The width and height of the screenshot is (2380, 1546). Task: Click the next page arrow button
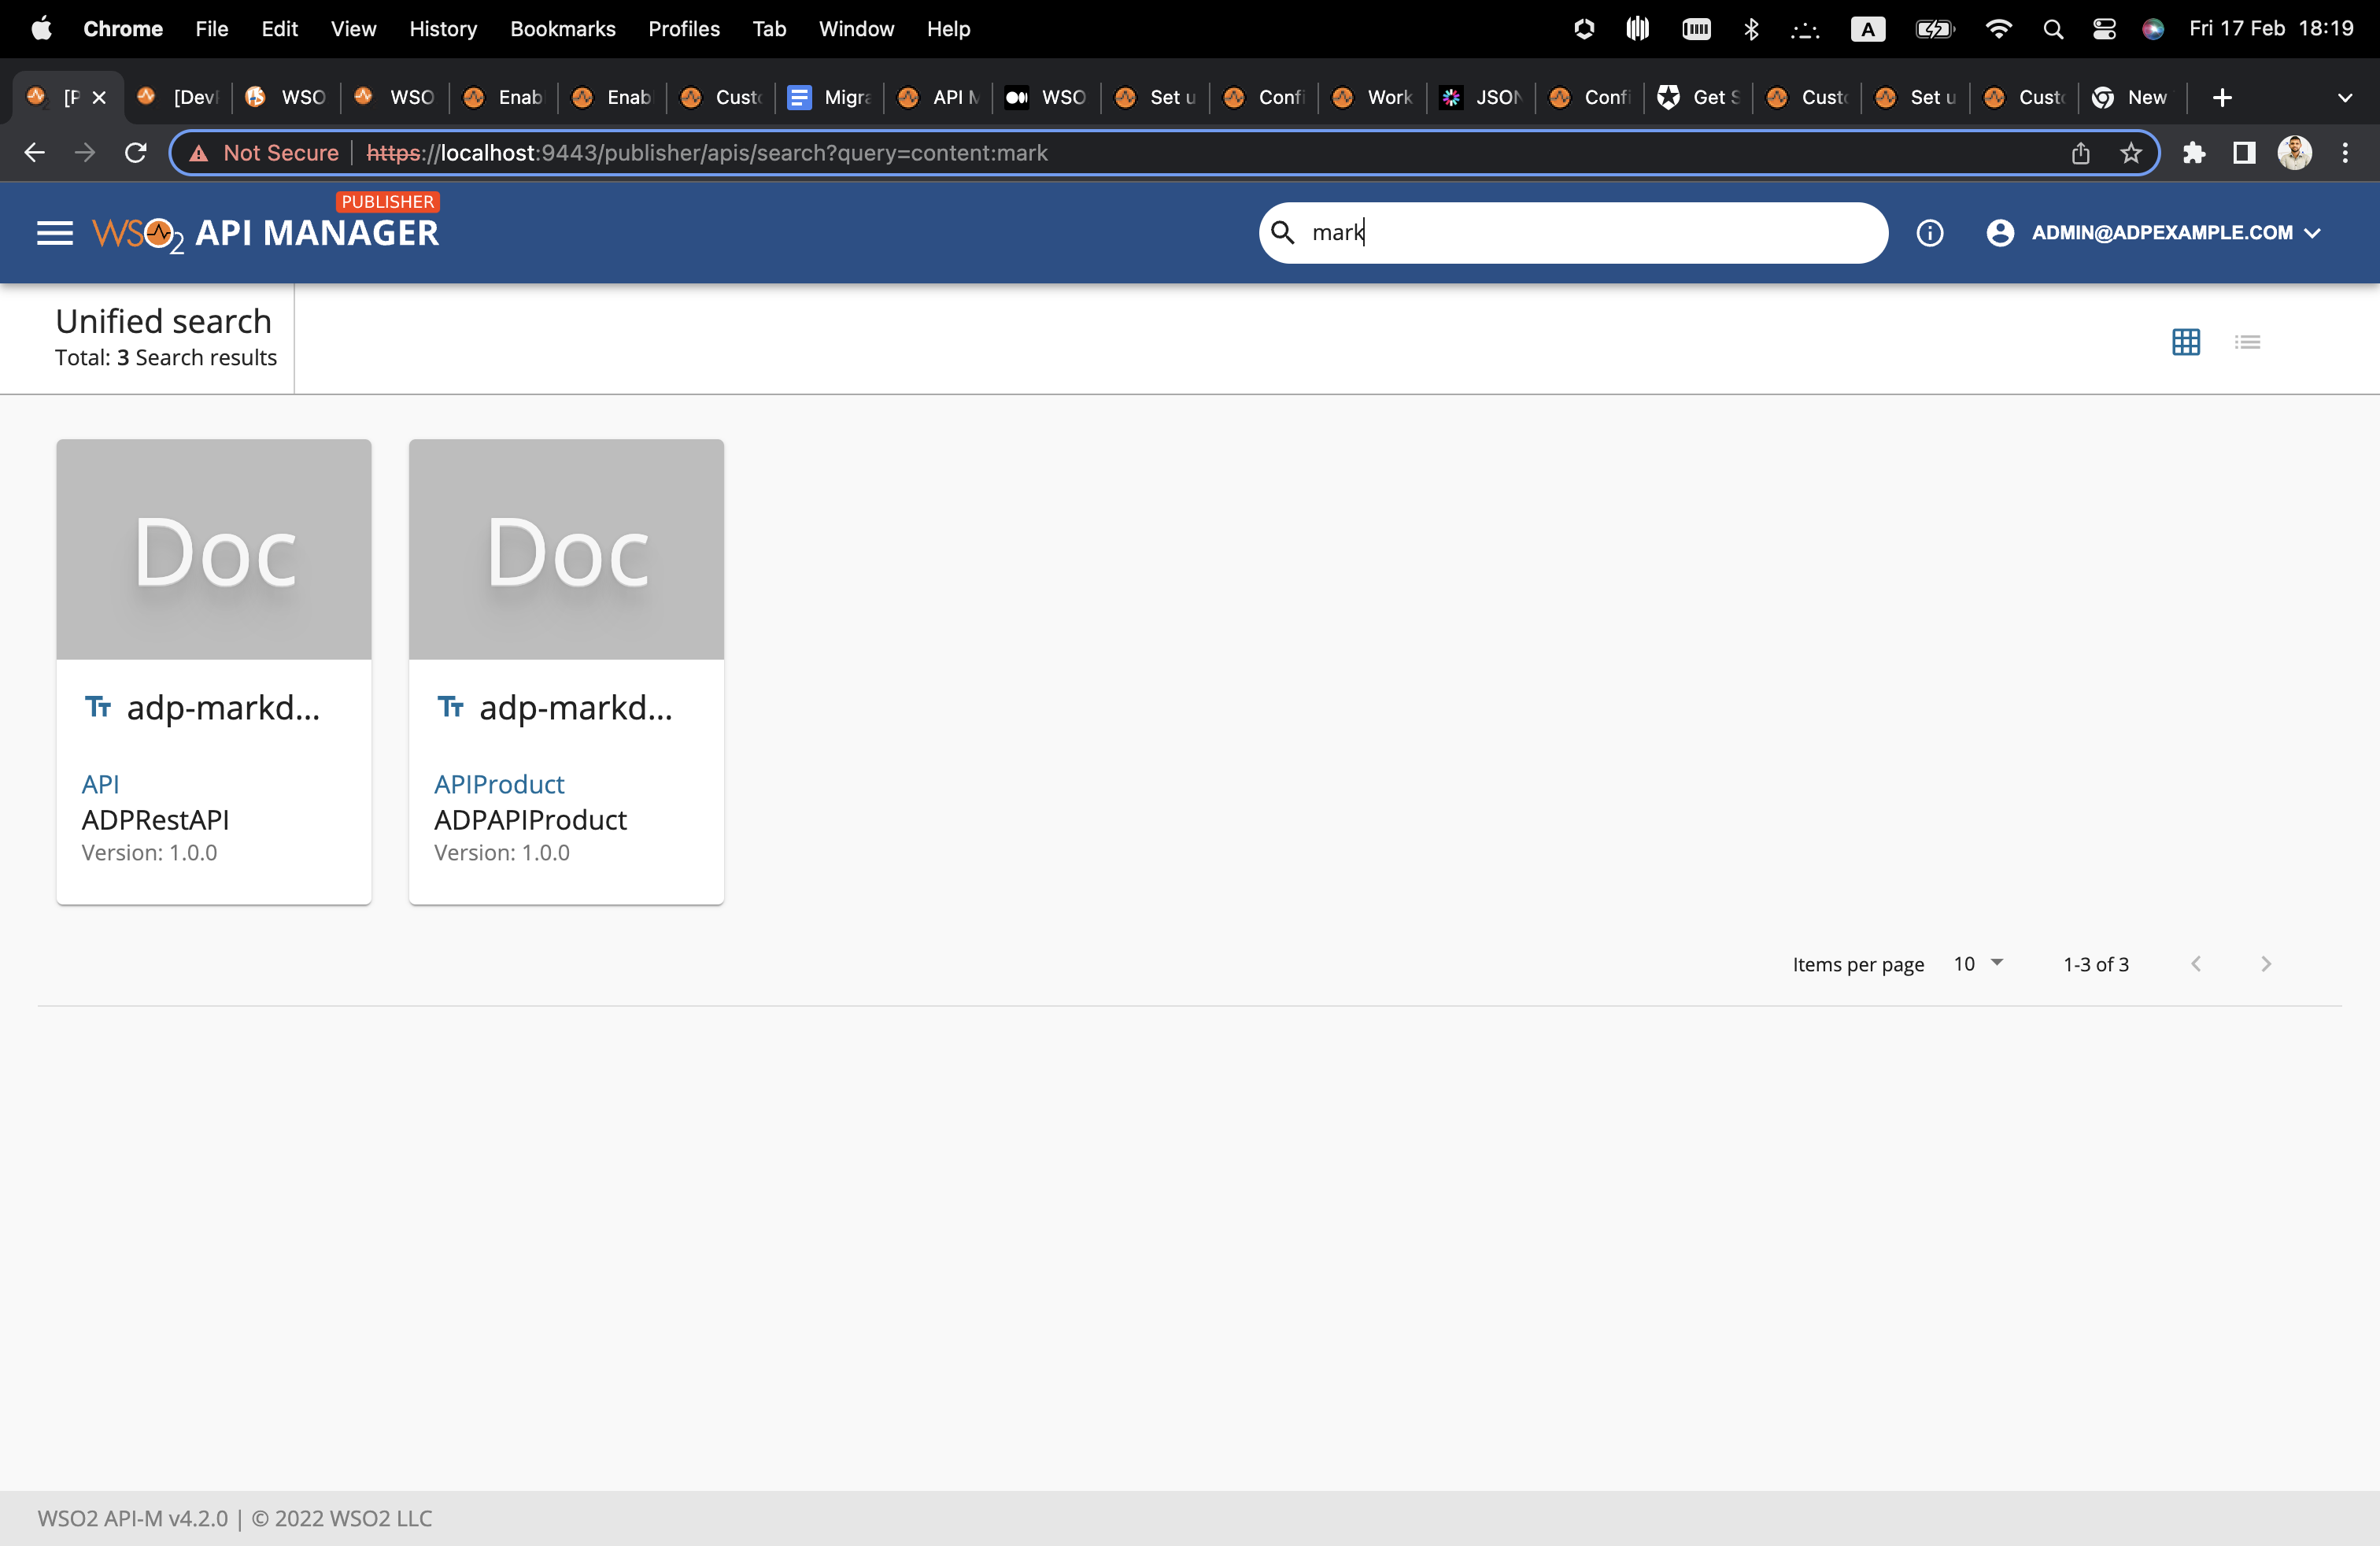coord(2265,963)
